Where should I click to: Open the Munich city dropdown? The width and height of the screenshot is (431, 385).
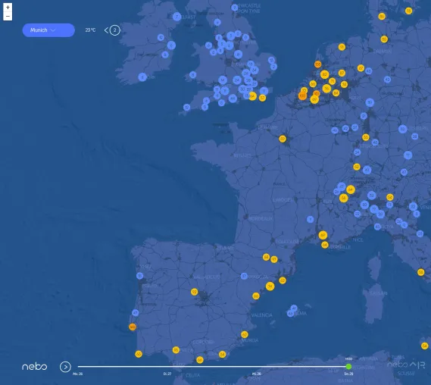(x=48, y=30)
